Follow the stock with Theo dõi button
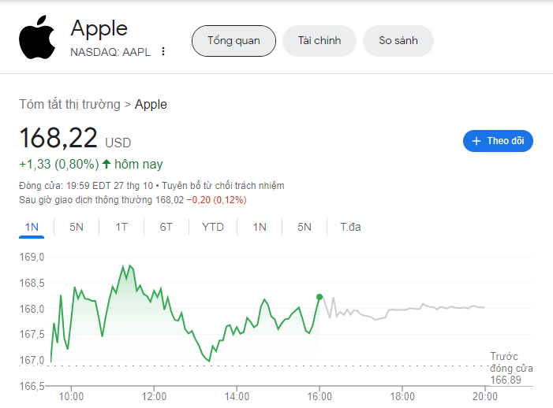553x408 pixels. coord(498,141)
